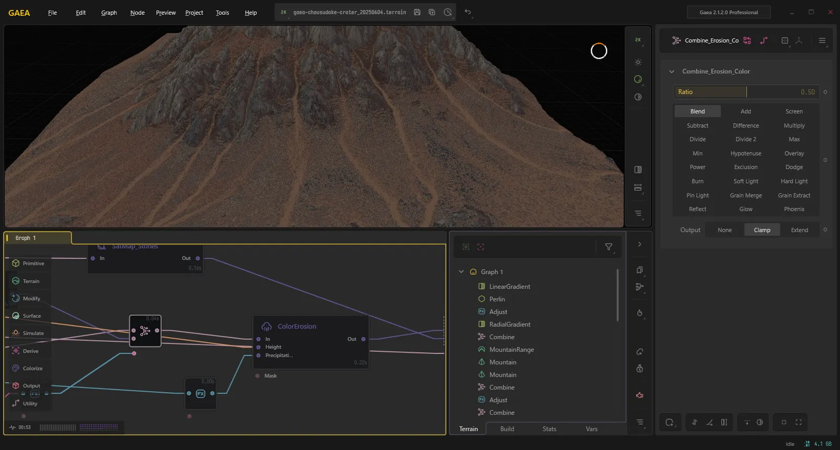
Task: Select the Clamp output option
Action: click(x=762, y=230)
